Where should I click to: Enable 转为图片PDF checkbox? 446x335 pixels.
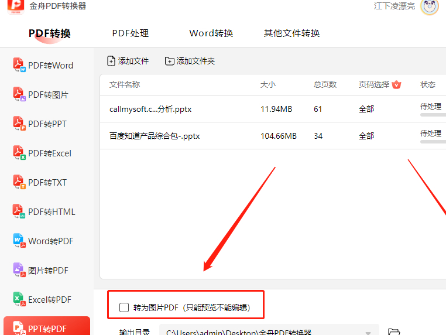coord(124,307)
